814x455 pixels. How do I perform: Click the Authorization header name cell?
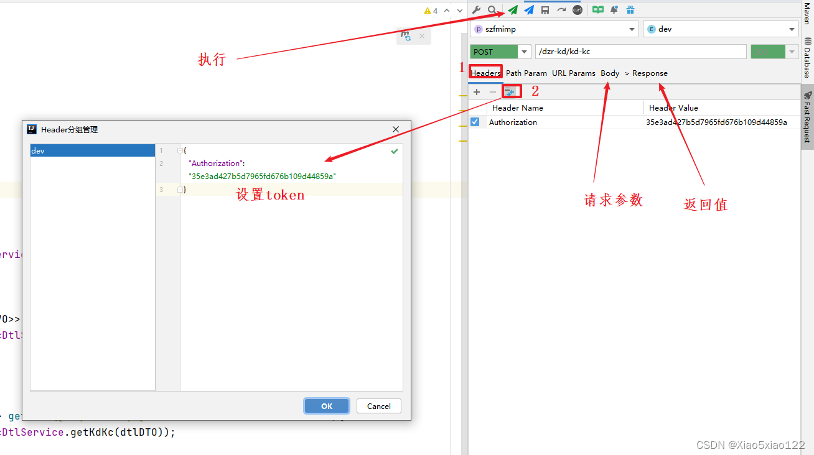(x=513, y=122)
